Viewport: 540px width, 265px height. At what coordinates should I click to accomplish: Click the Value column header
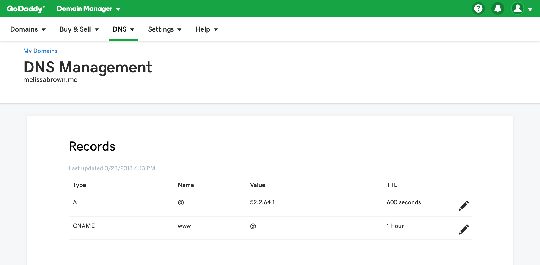(257, 185)
